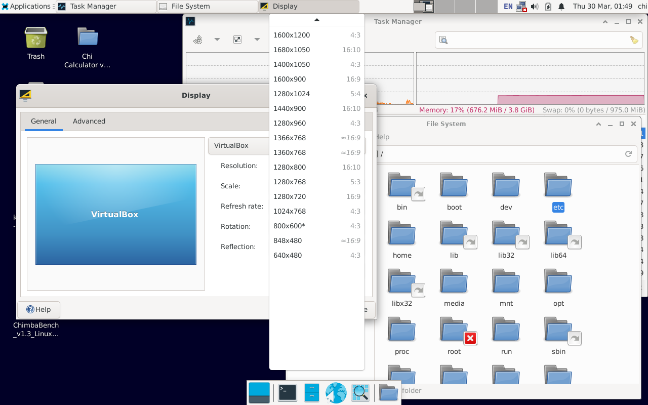Open Terminal from the bottom dock

(288, 392)
